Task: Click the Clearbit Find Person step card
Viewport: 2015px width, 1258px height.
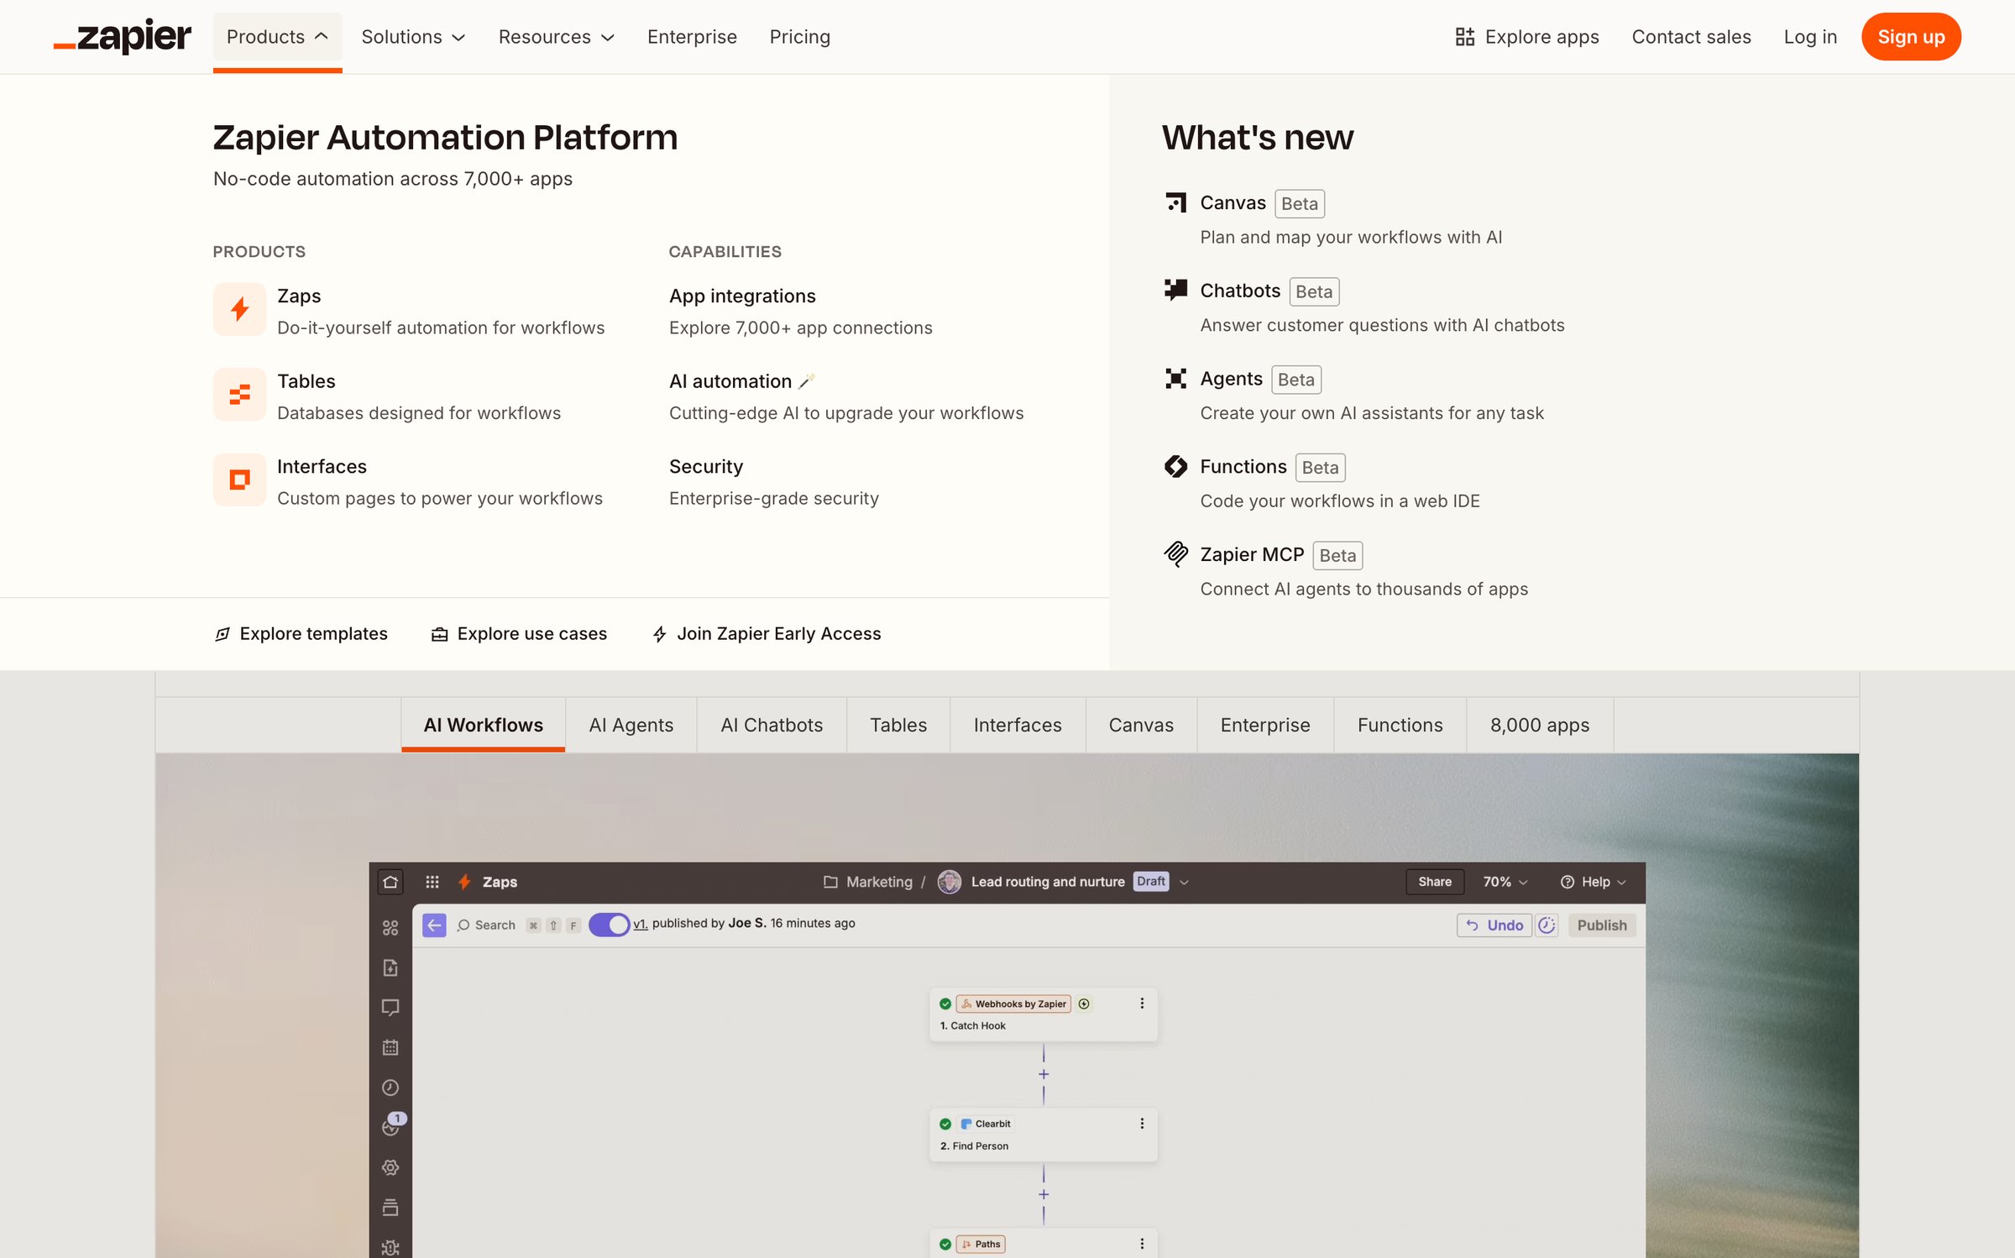Action: (1044, 1135)
